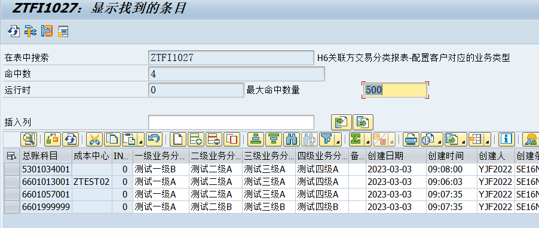Click the scissors Cut icon

[x=94, y=139]
